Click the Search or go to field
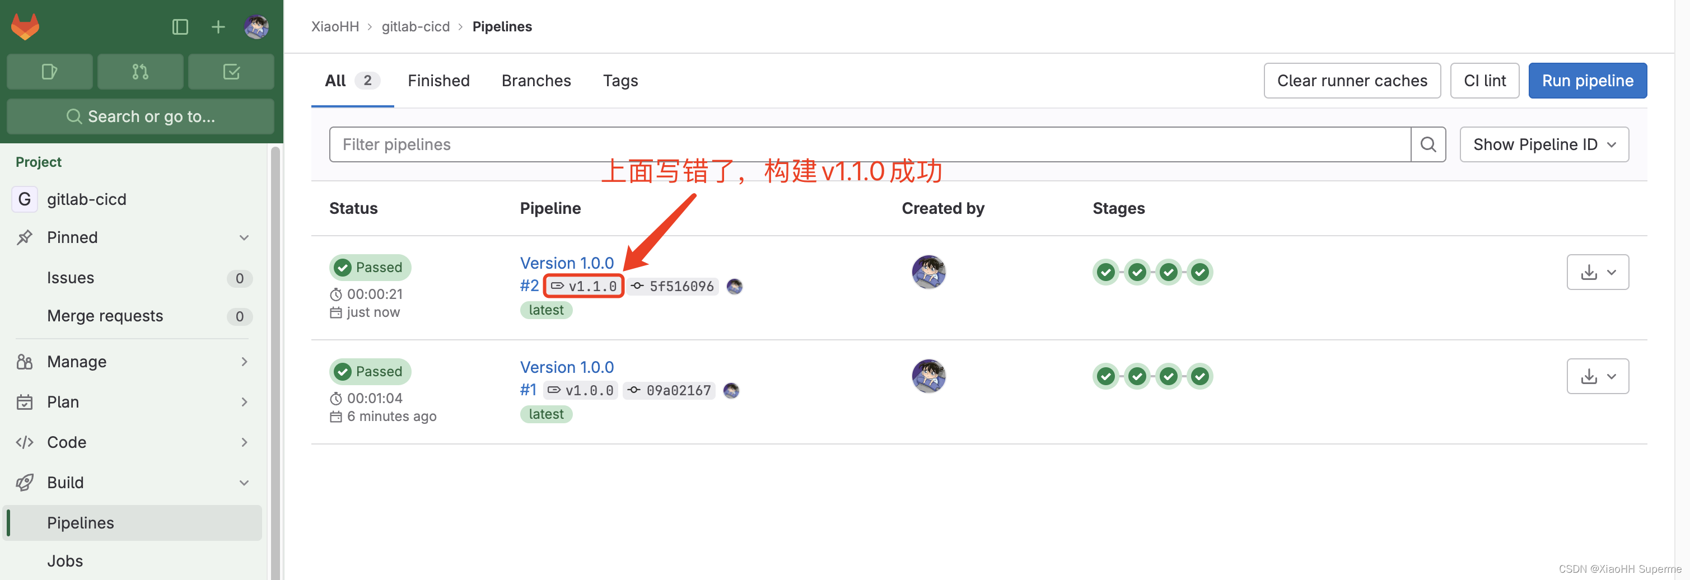 pos(141,116)
